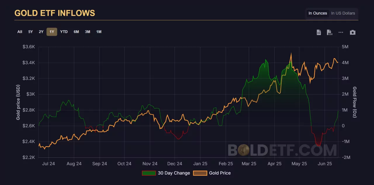
Task: Click the code file export icon
Action: [318, 32]
